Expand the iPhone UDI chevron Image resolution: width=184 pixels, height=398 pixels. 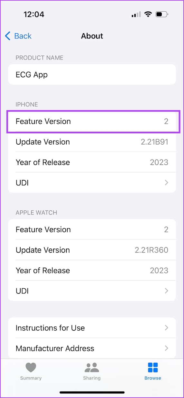tap(166, 182)
